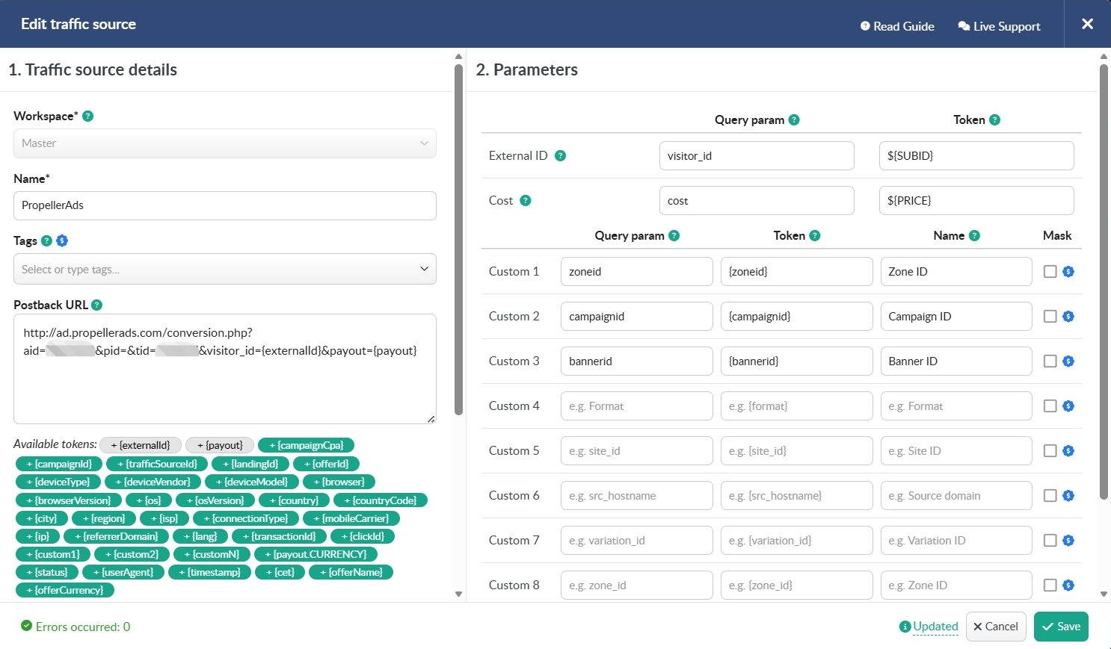Save the traffic source
1111x649 pixels.
pyautogui.click(x=1061, y=627)
